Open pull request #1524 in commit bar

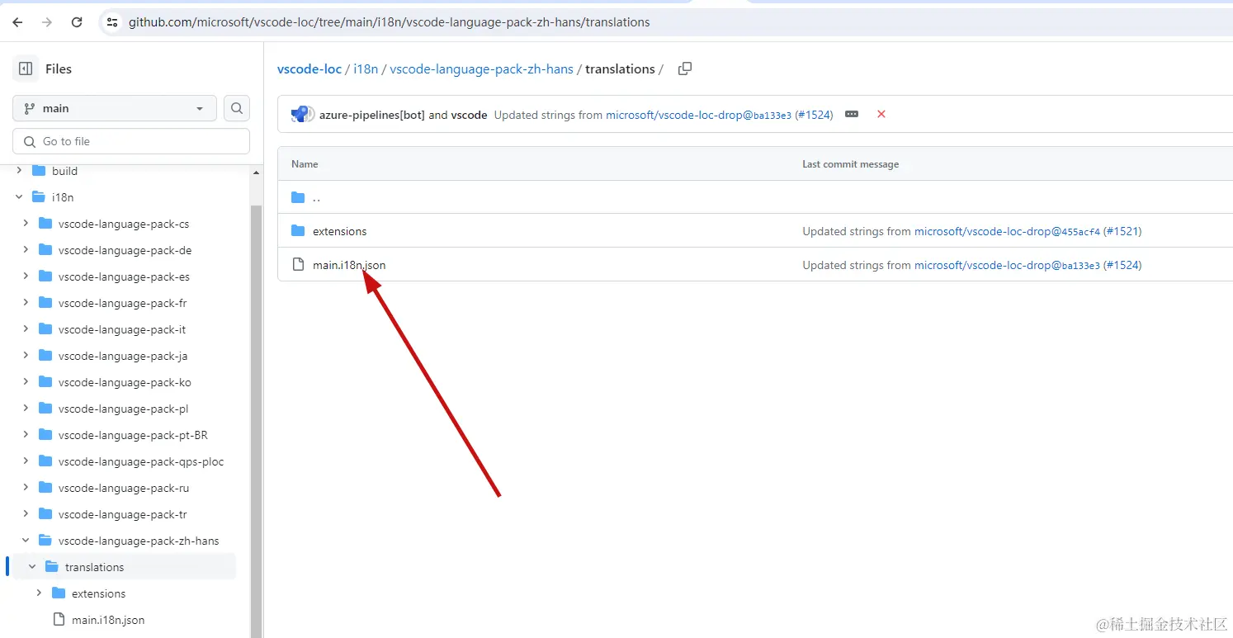(814, 115)
